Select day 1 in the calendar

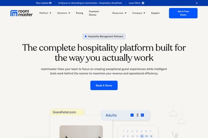click(123, 131)
